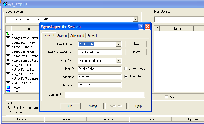This screenshot has width=204, height=124.
Task: Select the WSFTP32.dll file name
Action: (24, 83)
